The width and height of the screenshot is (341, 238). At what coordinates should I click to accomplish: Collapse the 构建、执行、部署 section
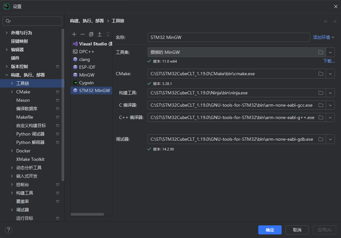tap(7, 75)
